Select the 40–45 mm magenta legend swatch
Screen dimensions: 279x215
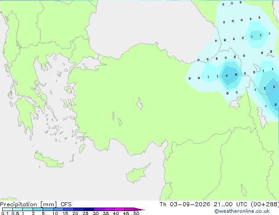click(x=119, y=209)
